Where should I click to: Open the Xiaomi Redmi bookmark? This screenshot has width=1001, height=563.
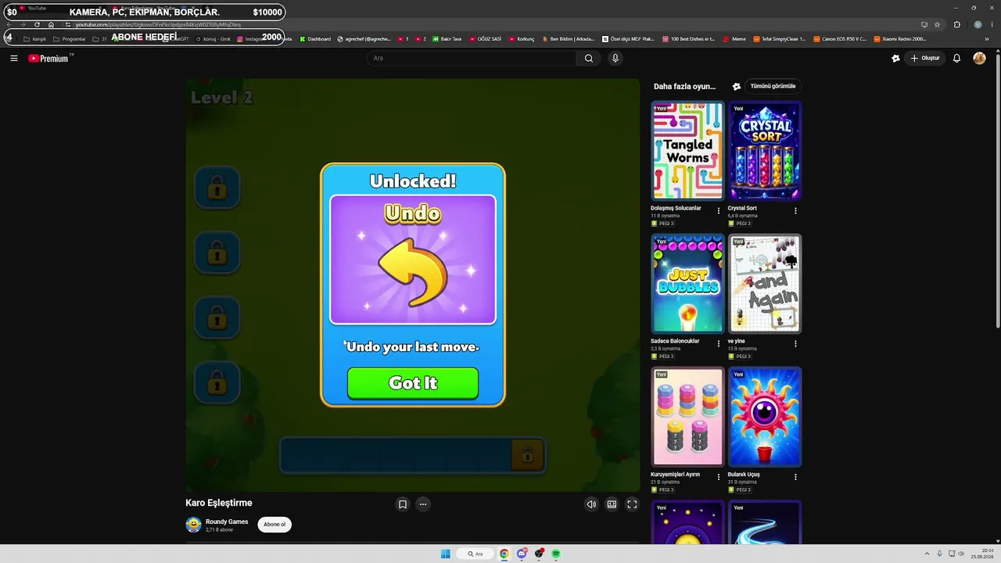[x=900, y=38]
